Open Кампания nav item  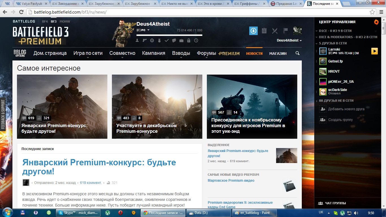154,53
